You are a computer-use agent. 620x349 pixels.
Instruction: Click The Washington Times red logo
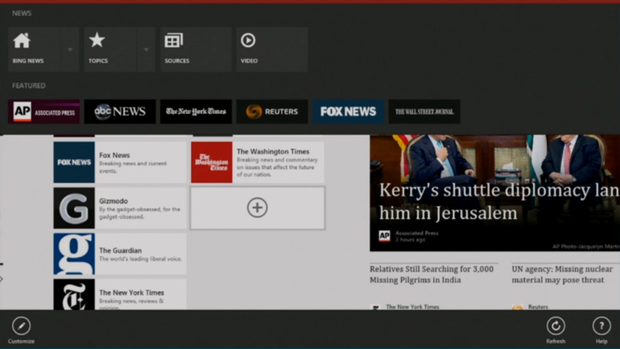coord(211,162)
